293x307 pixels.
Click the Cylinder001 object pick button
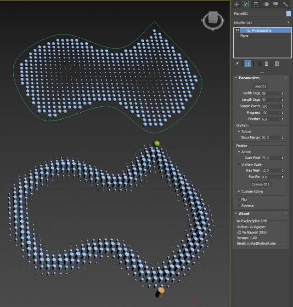(x=260, y=184)
